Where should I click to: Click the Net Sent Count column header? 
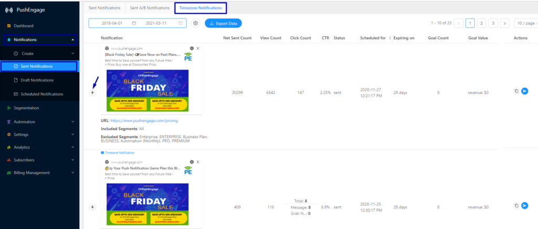point(237,38)
